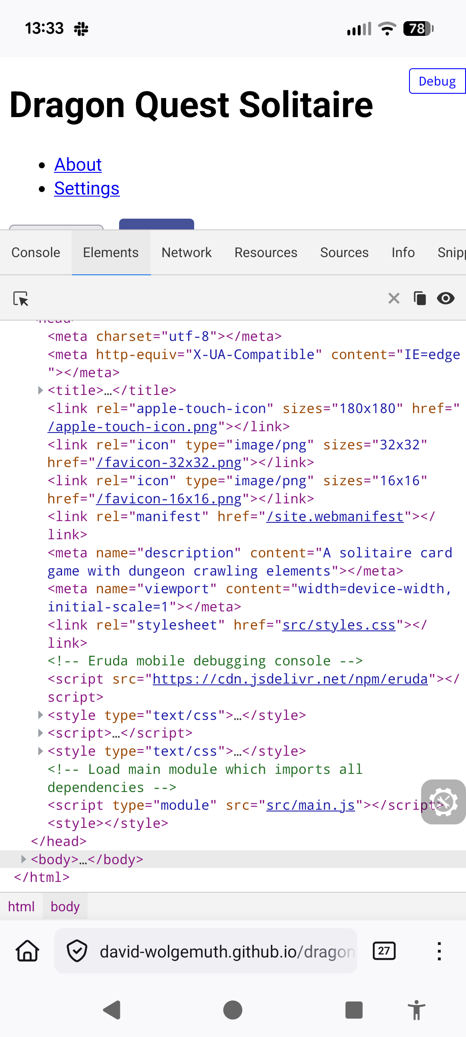Open the tab switcher showing 27

point(384,951)
